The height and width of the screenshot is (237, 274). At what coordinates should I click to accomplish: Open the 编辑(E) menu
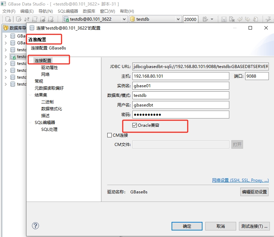27,11
